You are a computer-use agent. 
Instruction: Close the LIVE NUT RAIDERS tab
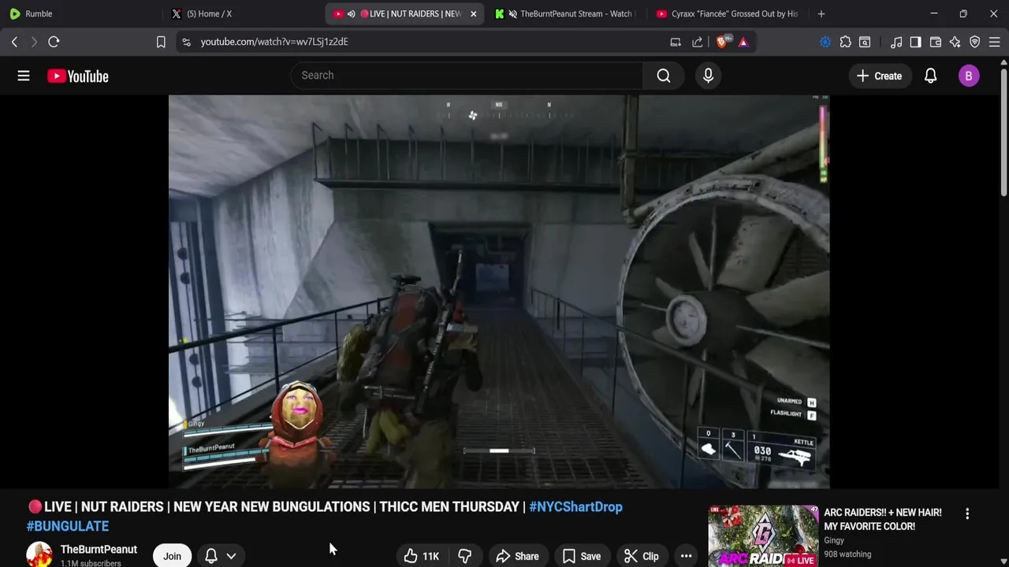pyautogui.click(x=473, y=13)
